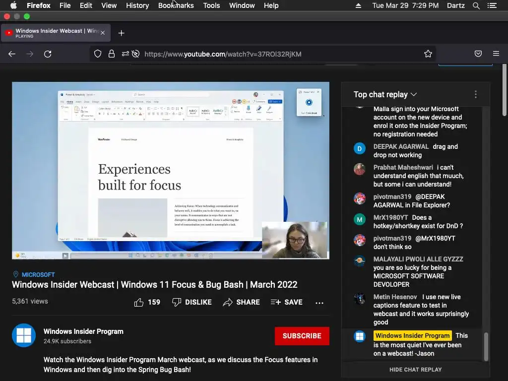Viewport: 508px width, 381px height.
Task: Click the DISLIKE thumbs down button
Action: point(191,302)
